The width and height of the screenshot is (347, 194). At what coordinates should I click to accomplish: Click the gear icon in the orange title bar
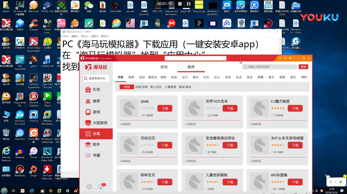point(280,58)
